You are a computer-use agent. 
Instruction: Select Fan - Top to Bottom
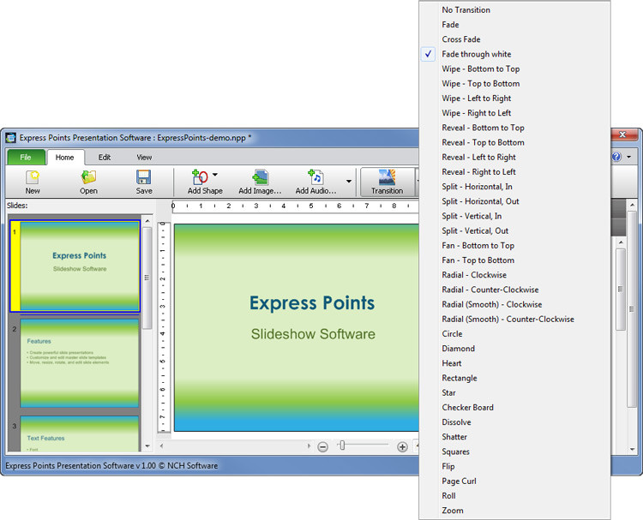point(514,260)
